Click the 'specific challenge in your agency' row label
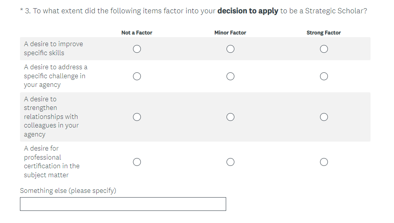 pyautogui.click(x=55, y=76)
